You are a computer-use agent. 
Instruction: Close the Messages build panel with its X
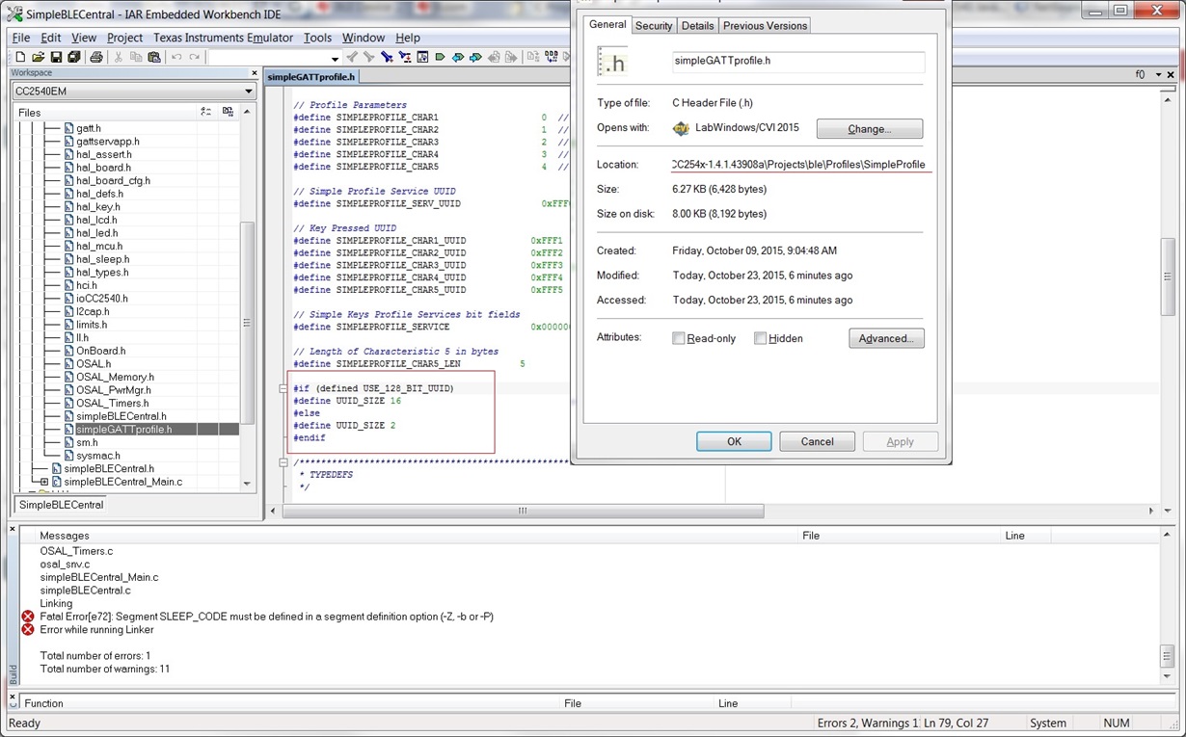[x=13, y=529]
